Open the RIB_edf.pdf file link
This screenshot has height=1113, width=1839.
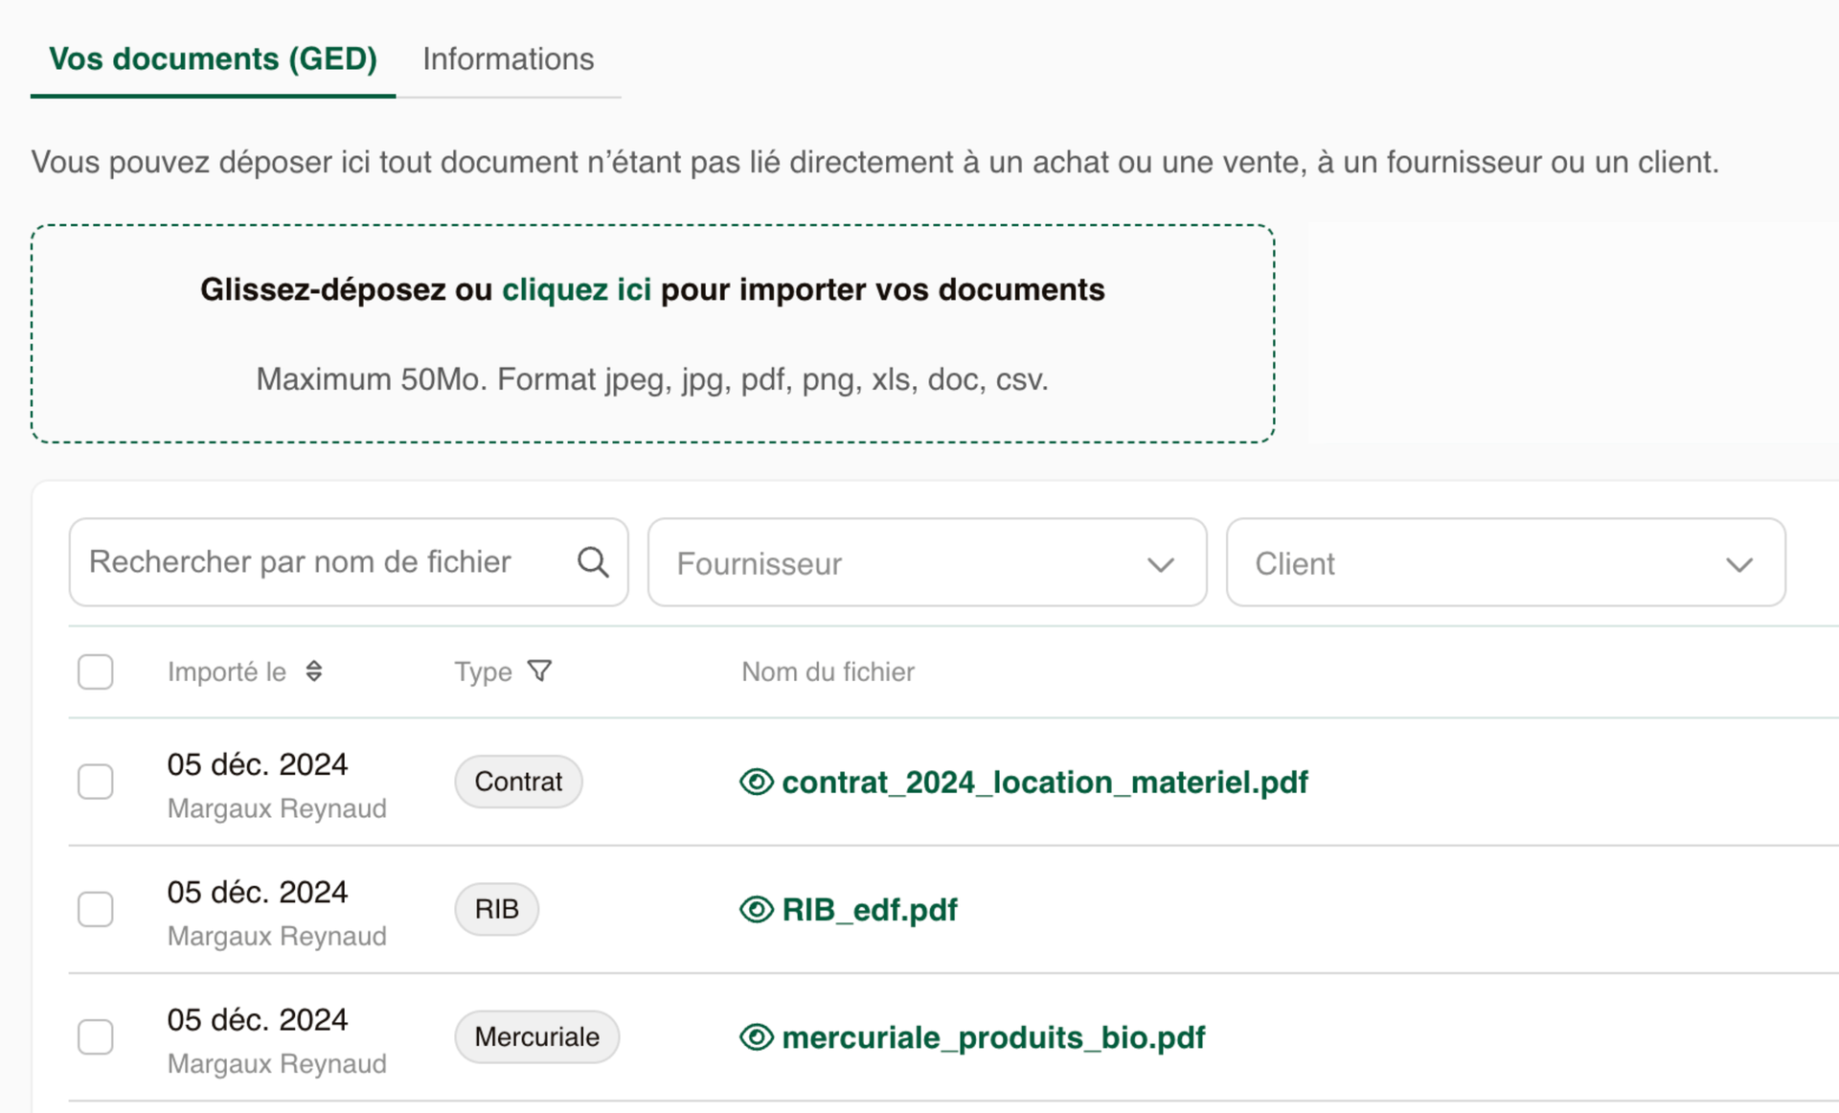[x=869, y=909]
